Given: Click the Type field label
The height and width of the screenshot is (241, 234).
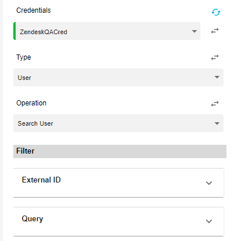Looking at the screenshot, I should point(24,57).
